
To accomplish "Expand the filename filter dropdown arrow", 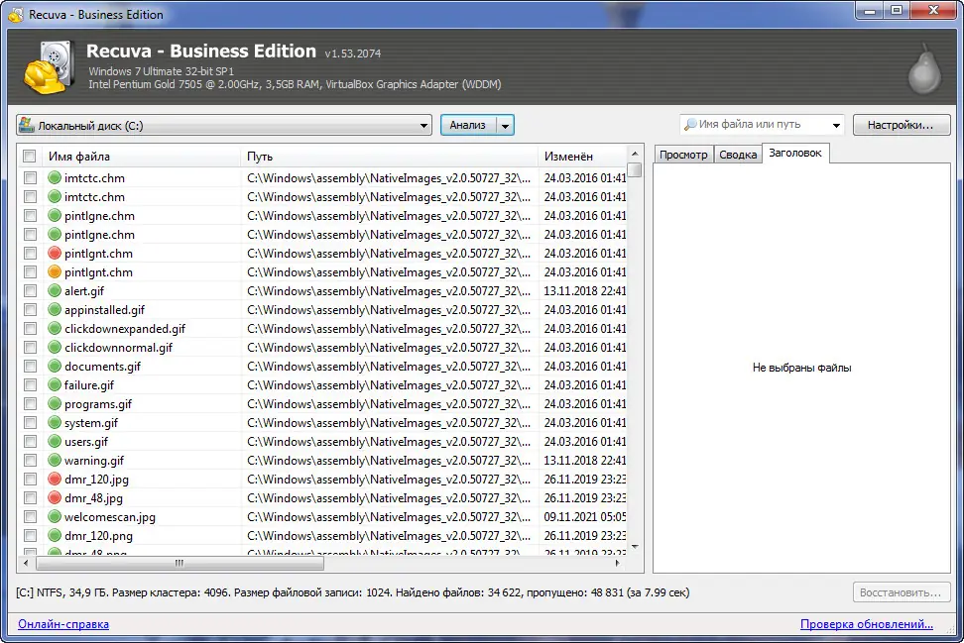I will click(836, 125).
